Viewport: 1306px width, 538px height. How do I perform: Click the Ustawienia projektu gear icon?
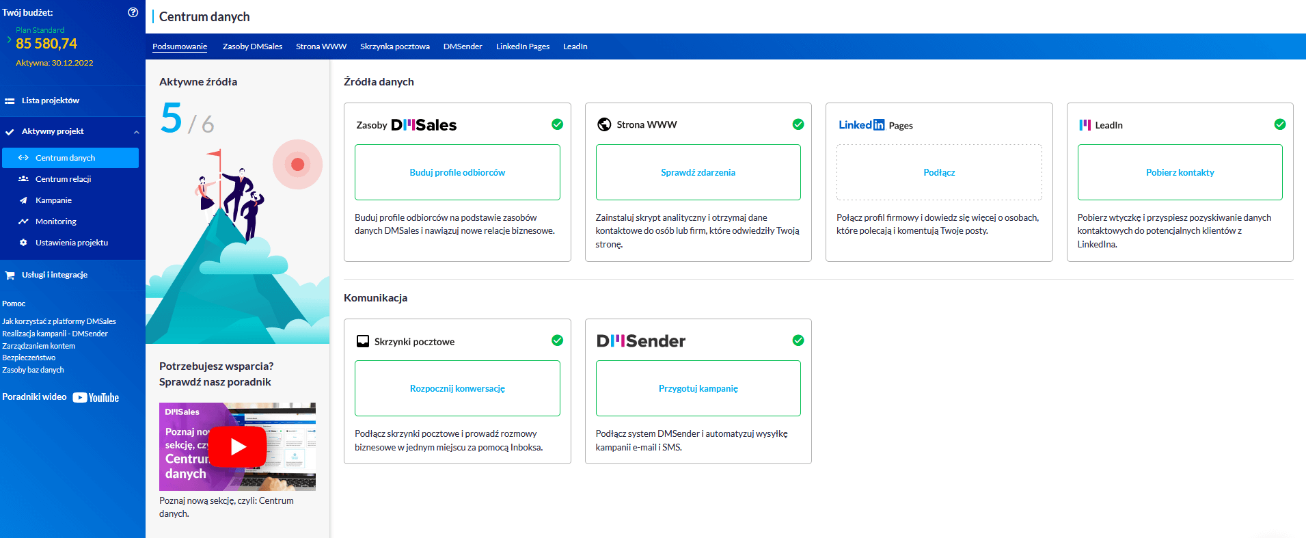[x=23, y=243]
